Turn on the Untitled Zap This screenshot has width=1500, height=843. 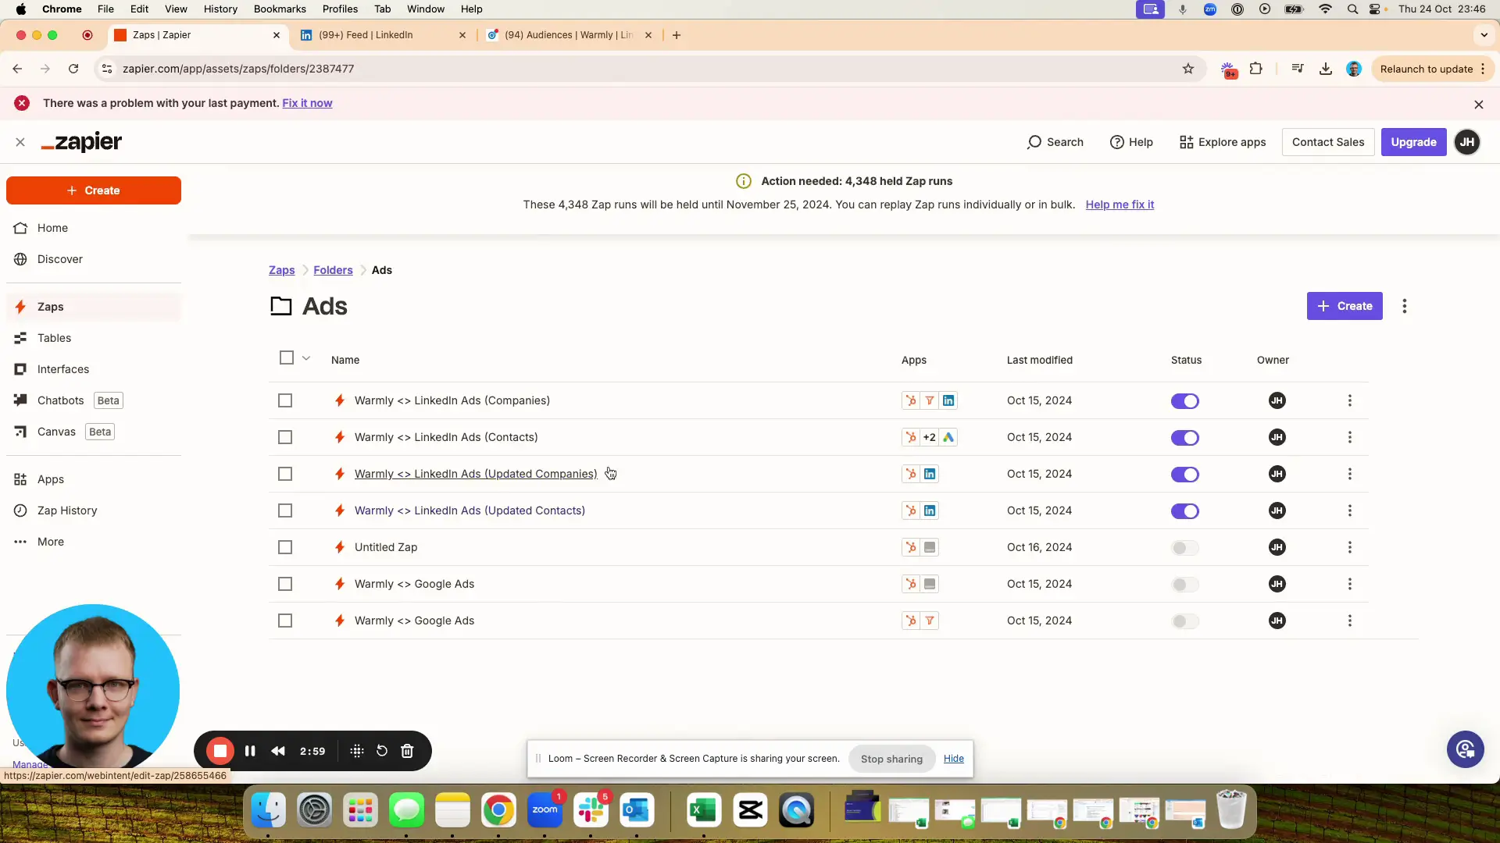(1185, 548)
